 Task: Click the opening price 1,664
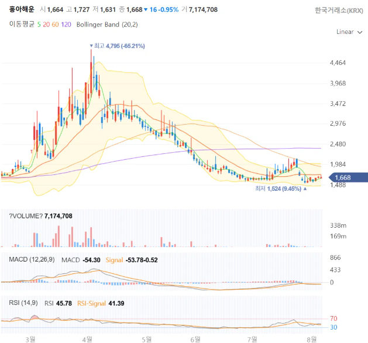tap(55, 9)
